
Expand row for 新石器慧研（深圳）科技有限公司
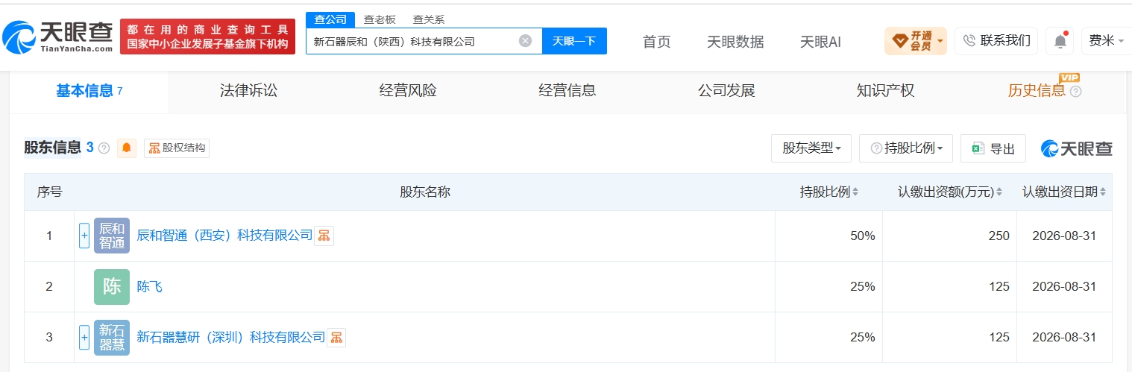tap(84, 338)
